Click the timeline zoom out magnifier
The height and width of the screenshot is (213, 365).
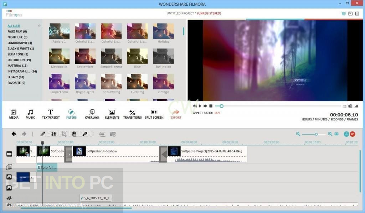298,134
